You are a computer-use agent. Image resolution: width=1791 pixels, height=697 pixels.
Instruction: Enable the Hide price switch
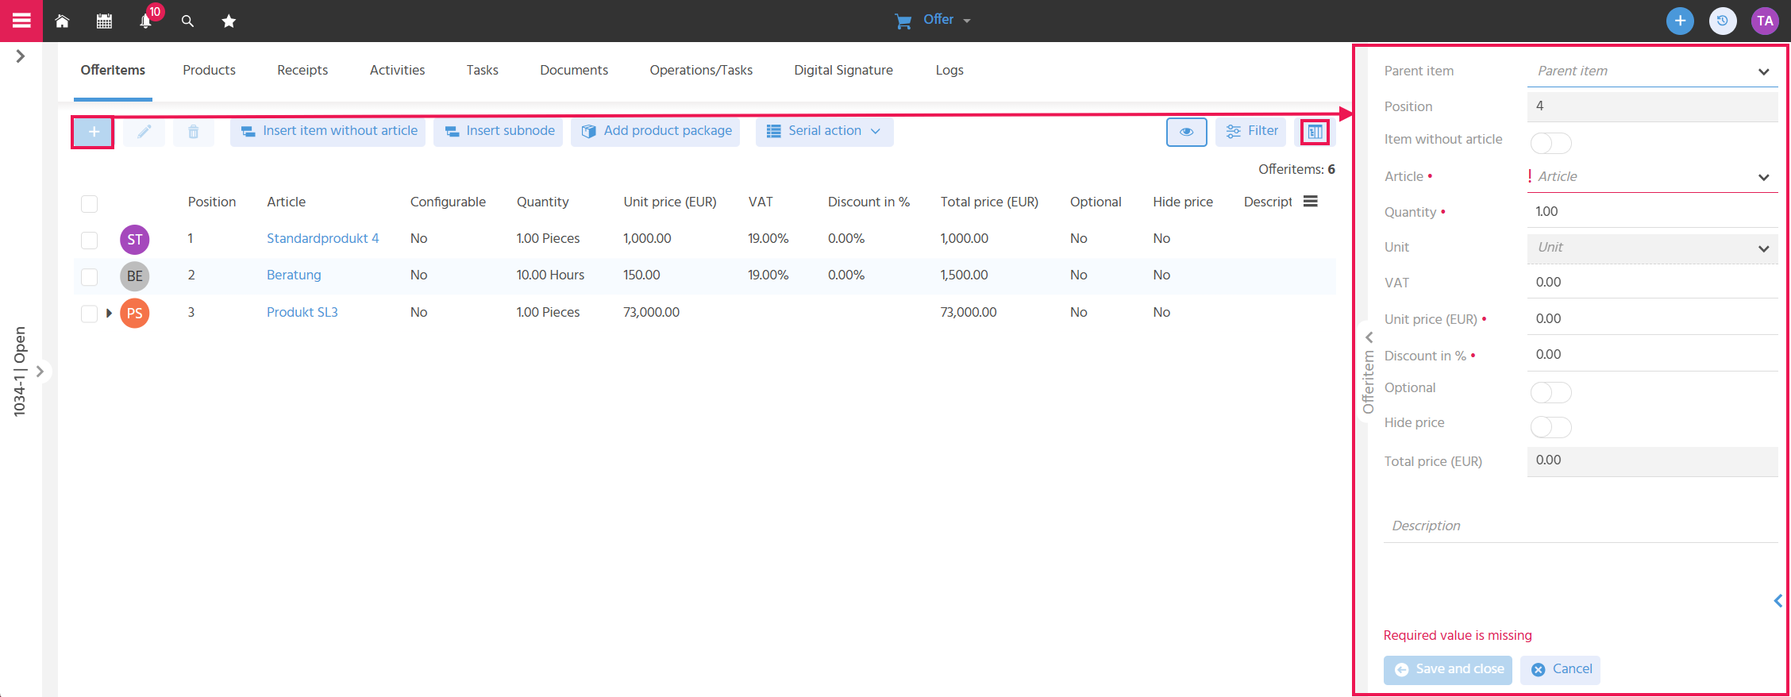point(1550,427)
